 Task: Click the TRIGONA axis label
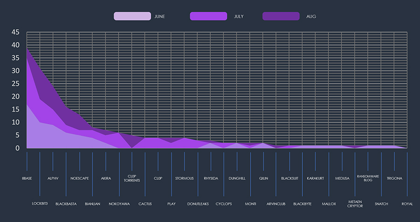(x=394, y=178)
